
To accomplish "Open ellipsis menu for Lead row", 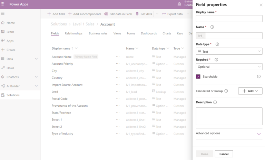I will [118, 92].
